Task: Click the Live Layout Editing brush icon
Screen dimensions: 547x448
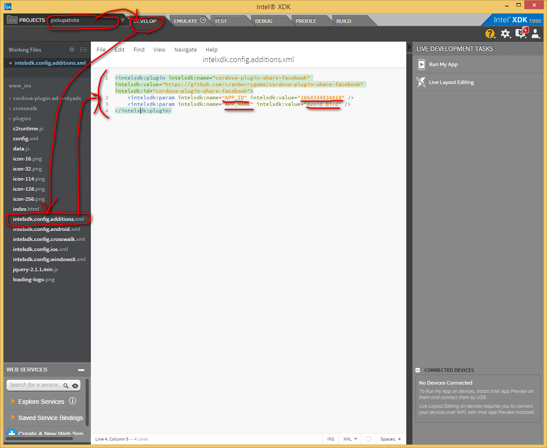Action: click(421, 82)
